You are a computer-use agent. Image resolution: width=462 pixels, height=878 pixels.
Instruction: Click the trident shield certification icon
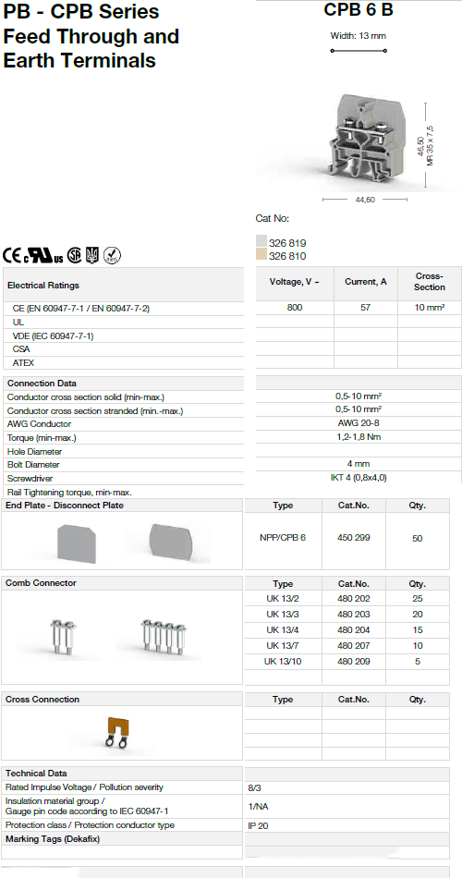click(92, 255)
